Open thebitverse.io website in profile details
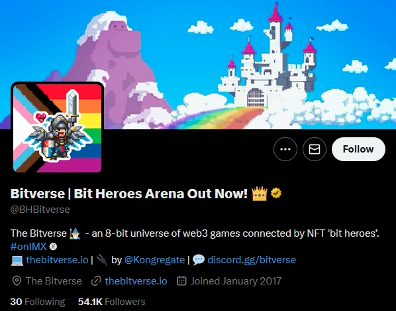Image resolution: width=396 pixels, height=311 pixels. click(x=136, y=281)
